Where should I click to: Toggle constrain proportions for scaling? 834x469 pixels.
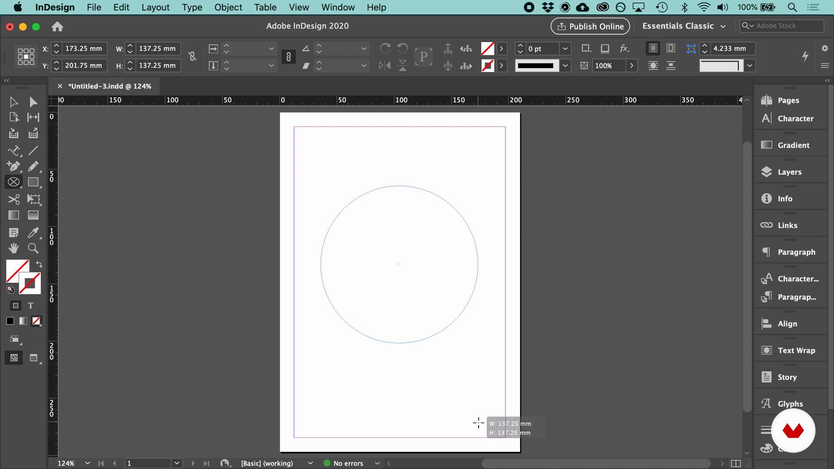[x=288, y=57]
